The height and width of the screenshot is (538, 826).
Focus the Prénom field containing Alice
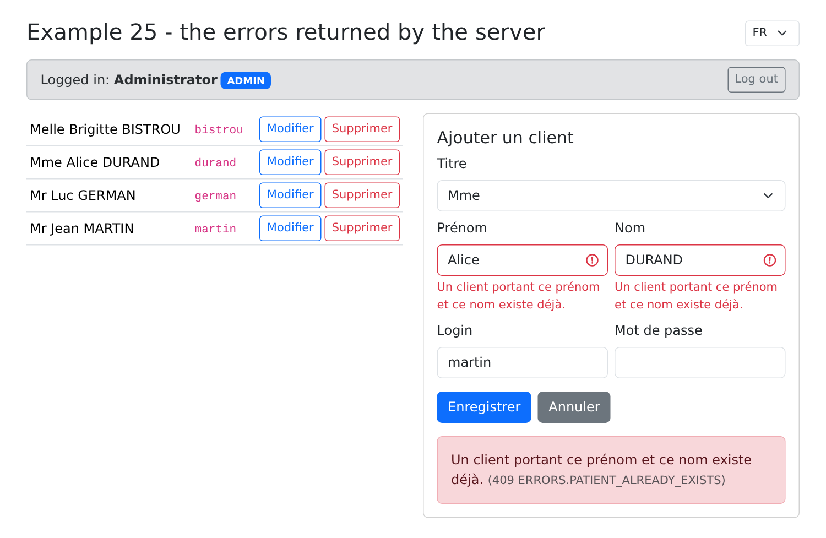tap(522, 260)
